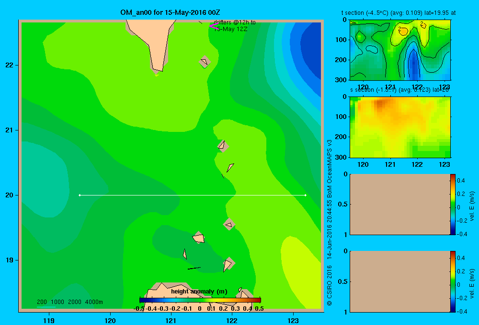
Task: Click the longitude label 122 under the main map
Action: tap(232, 320)
